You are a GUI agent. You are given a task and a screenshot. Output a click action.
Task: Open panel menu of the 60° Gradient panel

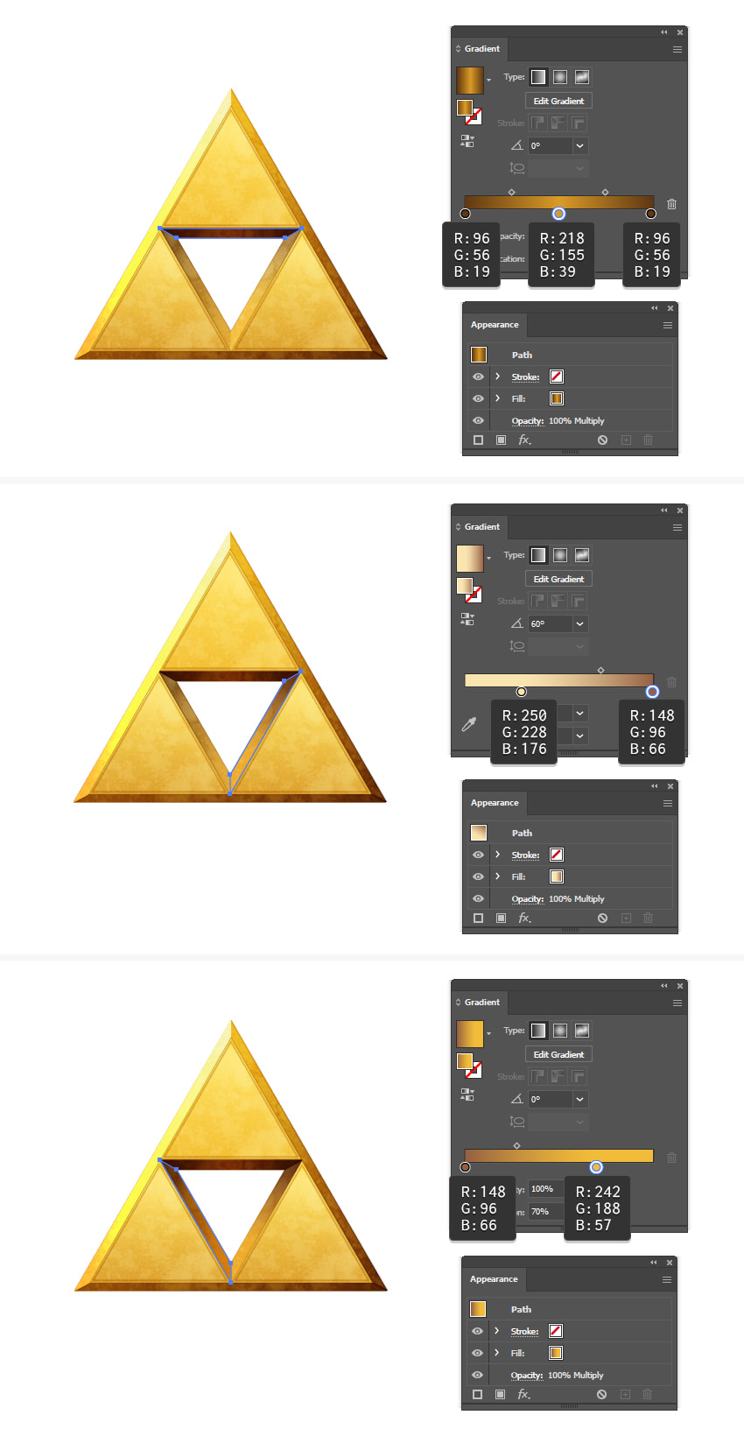[677, 527]
